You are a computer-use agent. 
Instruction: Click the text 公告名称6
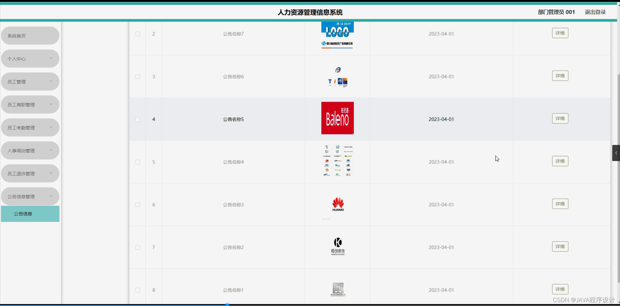click(233, 77)
